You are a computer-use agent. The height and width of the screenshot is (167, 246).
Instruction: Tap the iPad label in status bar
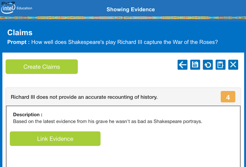[5, 3]
